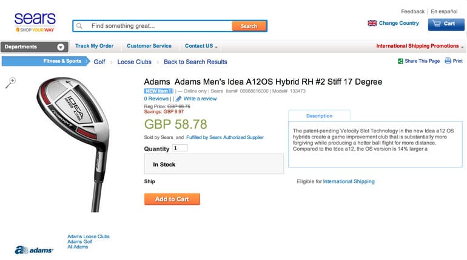This screenshot has width=467, height=260.
Task: Click the orange Search button
Action: pos(249,26)
